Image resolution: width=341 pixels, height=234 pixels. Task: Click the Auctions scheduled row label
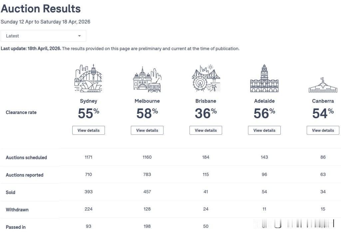[26, 157]
